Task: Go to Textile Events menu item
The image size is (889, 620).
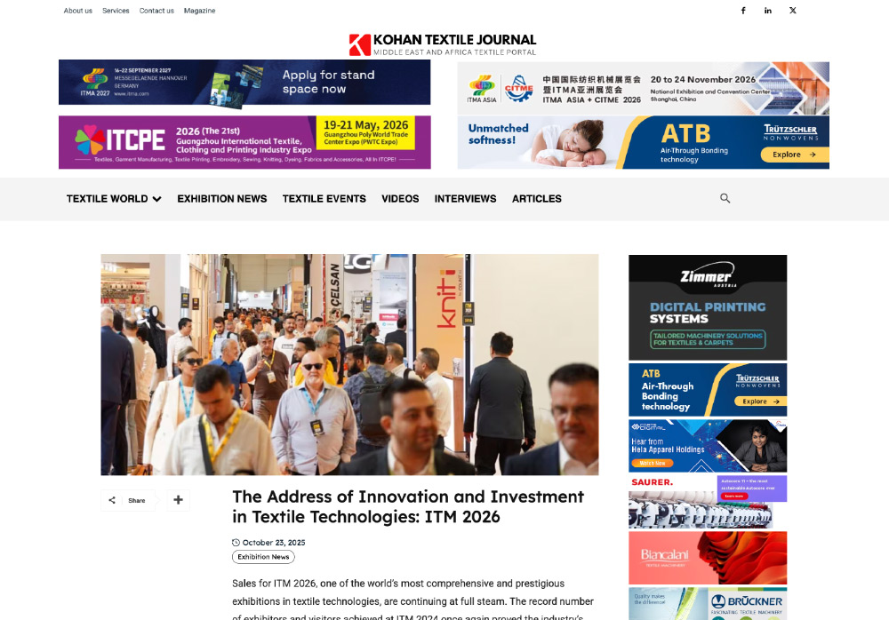Action: 324,199
